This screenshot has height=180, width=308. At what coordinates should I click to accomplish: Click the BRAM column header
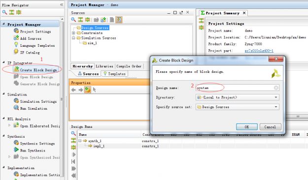coord(296,135)
